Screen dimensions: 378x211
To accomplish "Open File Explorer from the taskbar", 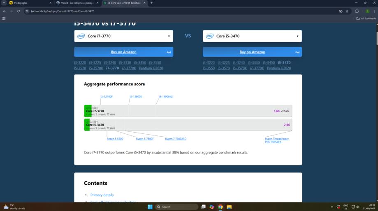I will 229,207.
